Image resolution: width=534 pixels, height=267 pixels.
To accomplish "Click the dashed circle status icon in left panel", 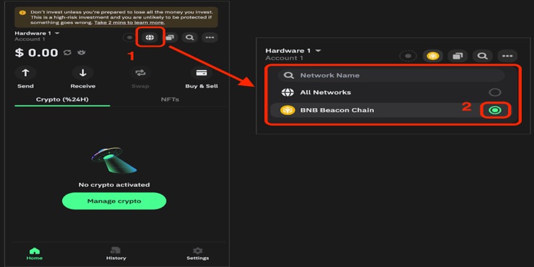I will (x=129, y=37).
